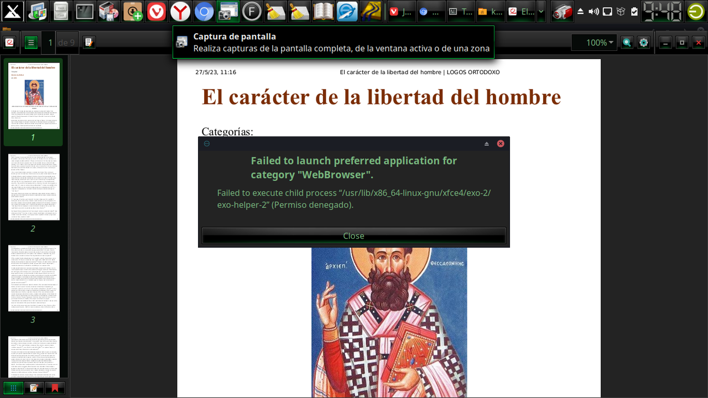Select page 3 thumbnail in sidebar
This screenshot has width=708, height=398.
(x=34, y=278)
